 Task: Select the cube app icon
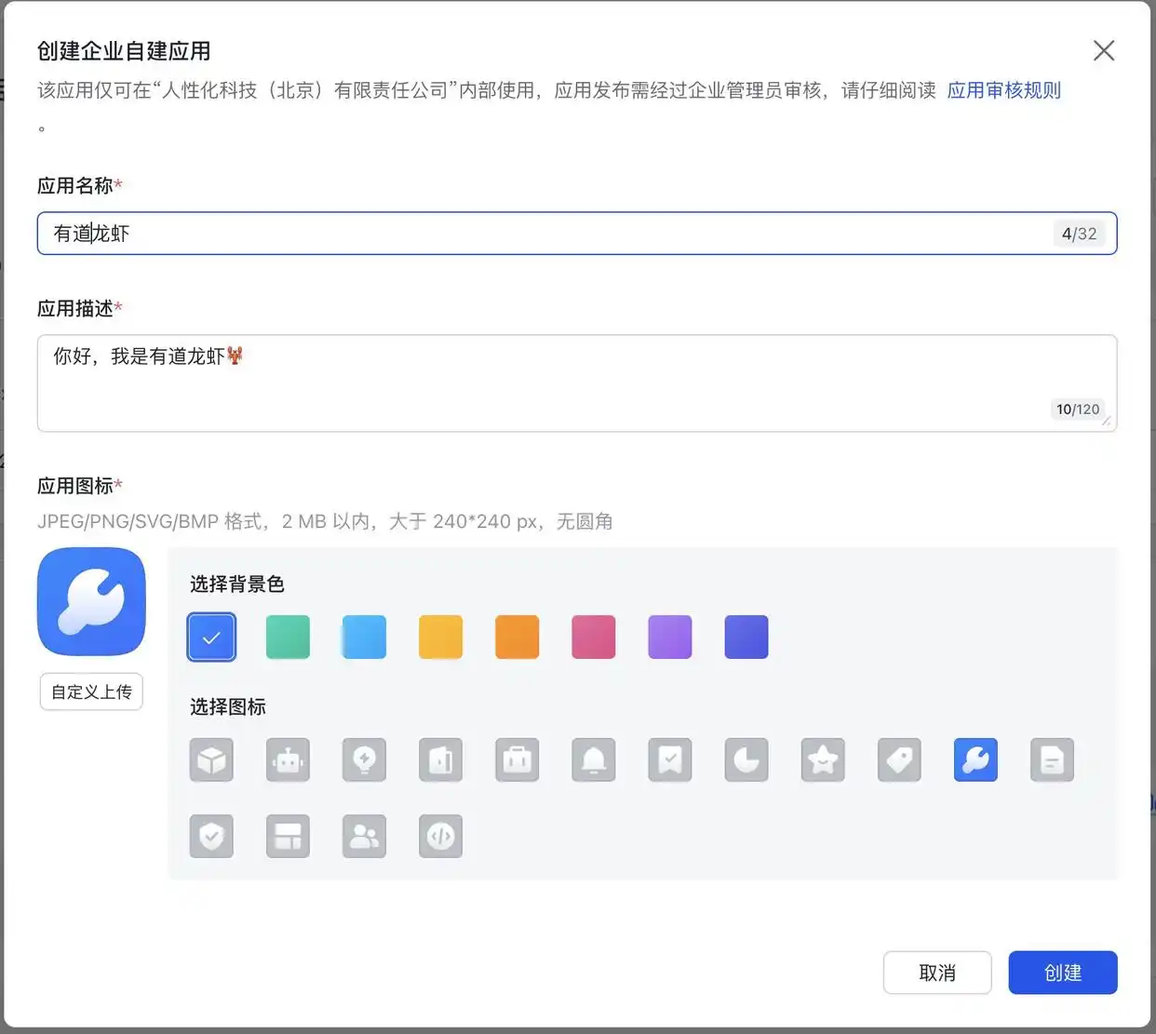pos(211,760)
